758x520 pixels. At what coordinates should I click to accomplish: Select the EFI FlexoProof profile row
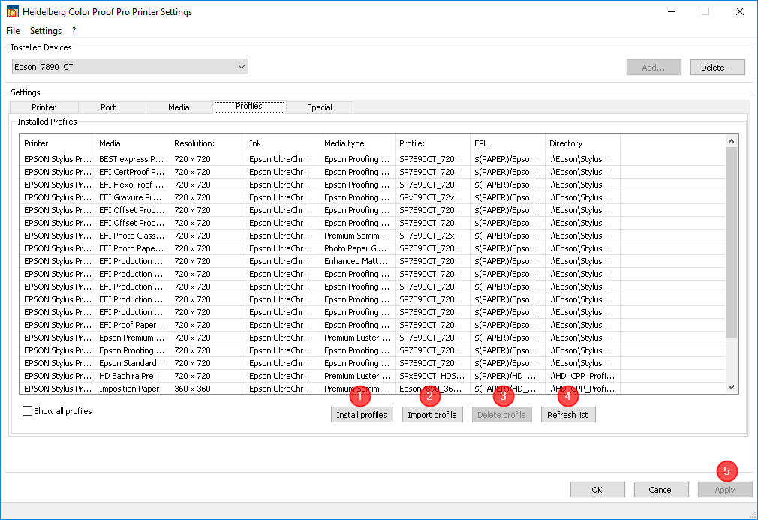(372, 185)
